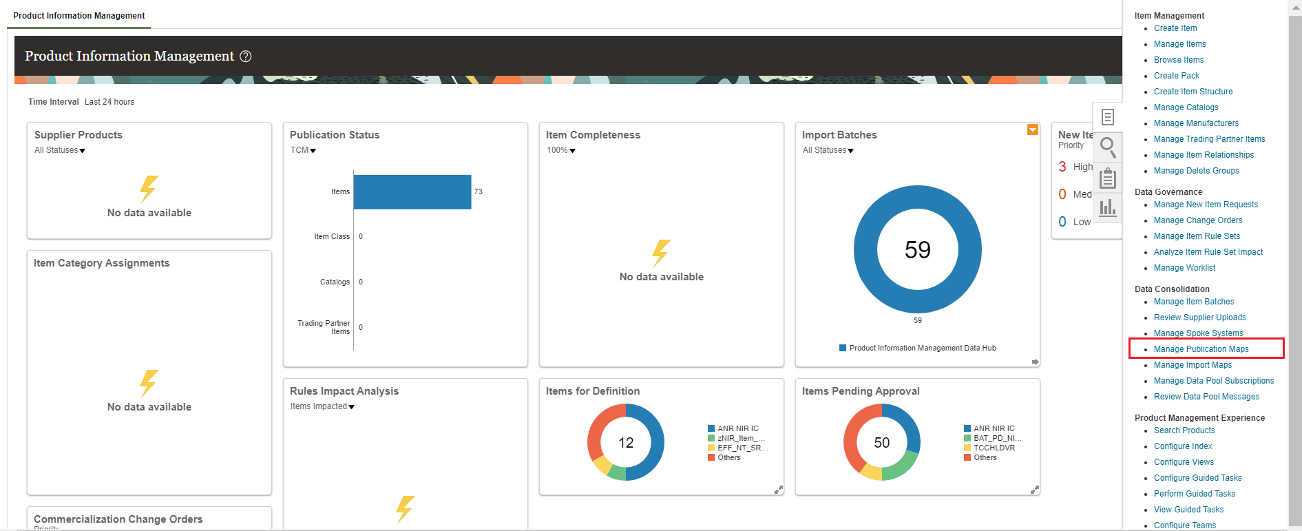Open Manage New Item Requests link
The image size is (1302, 531).
[x=1206, y=205]
